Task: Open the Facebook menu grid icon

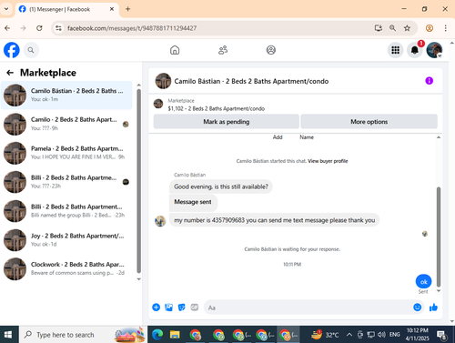Action: pyautogui.click(x=395, y=50)
